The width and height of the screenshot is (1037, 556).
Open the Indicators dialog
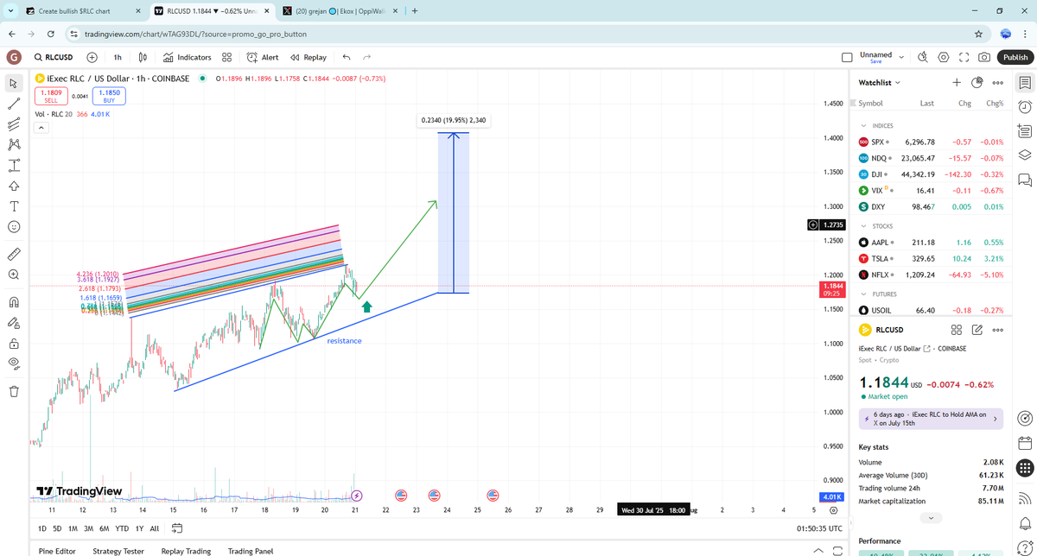tap(187, 57)
